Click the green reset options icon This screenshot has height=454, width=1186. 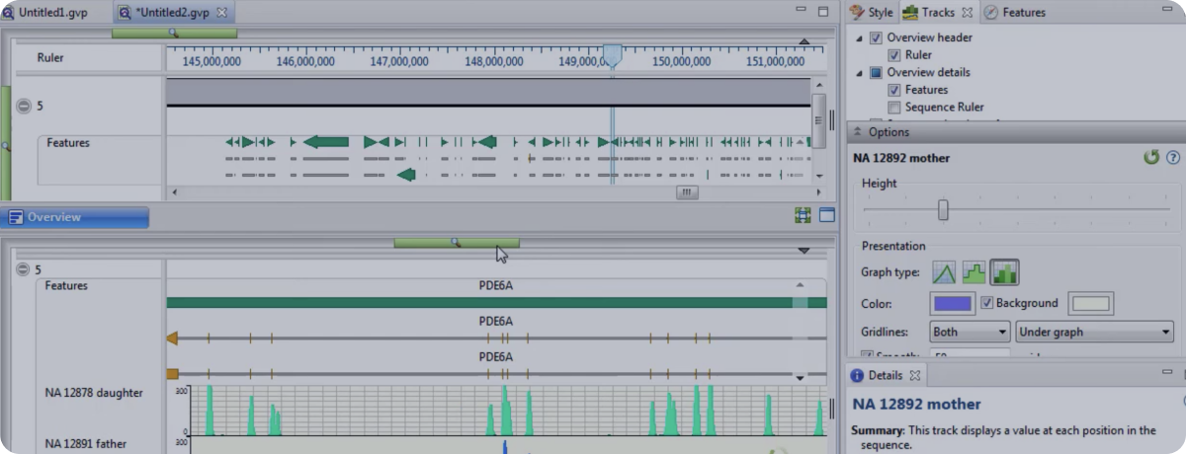1150,157
